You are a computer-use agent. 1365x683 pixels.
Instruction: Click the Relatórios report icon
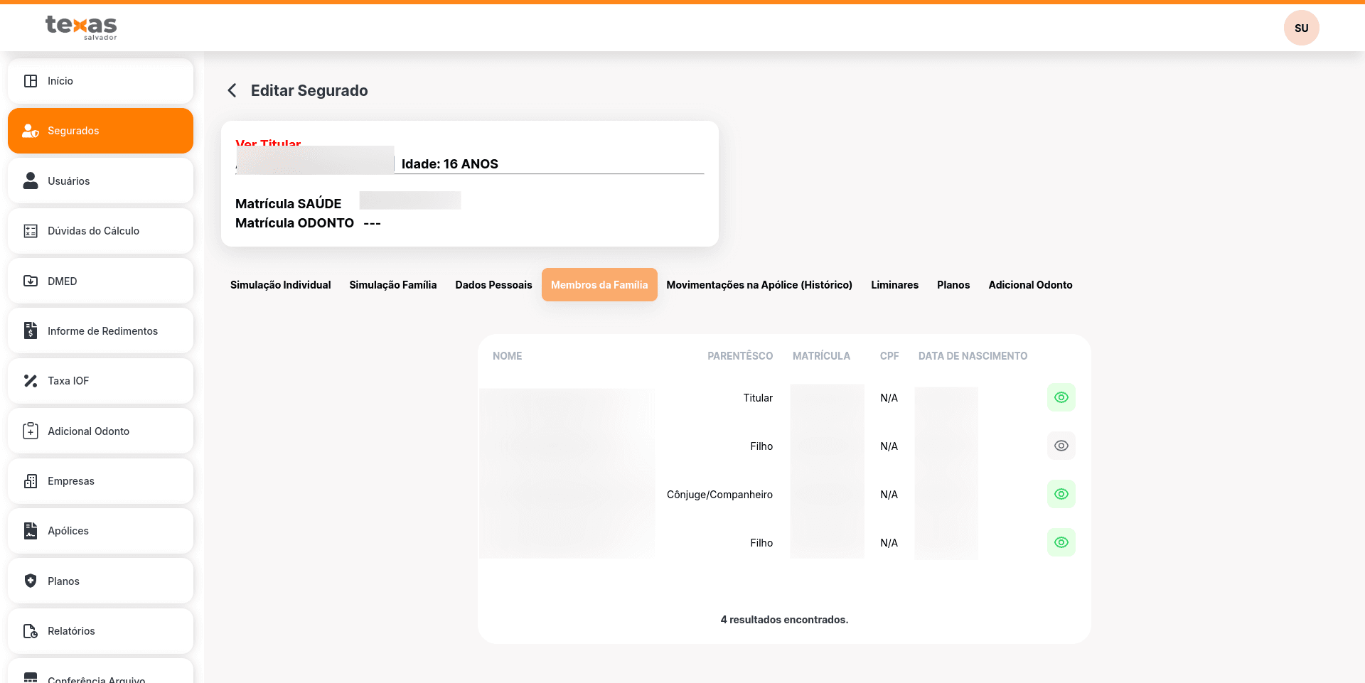pos(31,631)
